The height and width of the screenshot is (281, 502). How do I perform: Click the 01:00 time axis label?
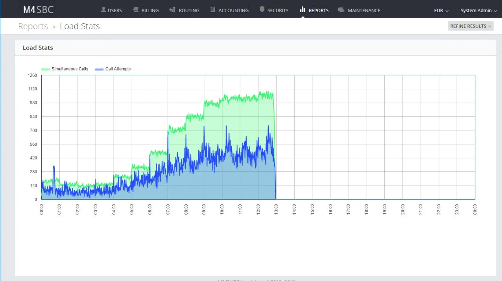coord(59,210)
